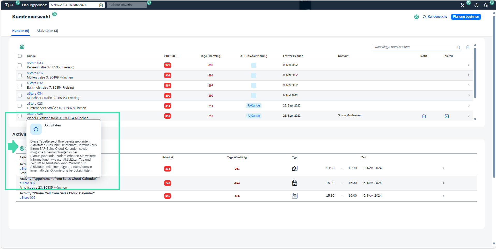Click priority badge 929 for aStore 033
The image size is (496, 249).
(168, 65)
